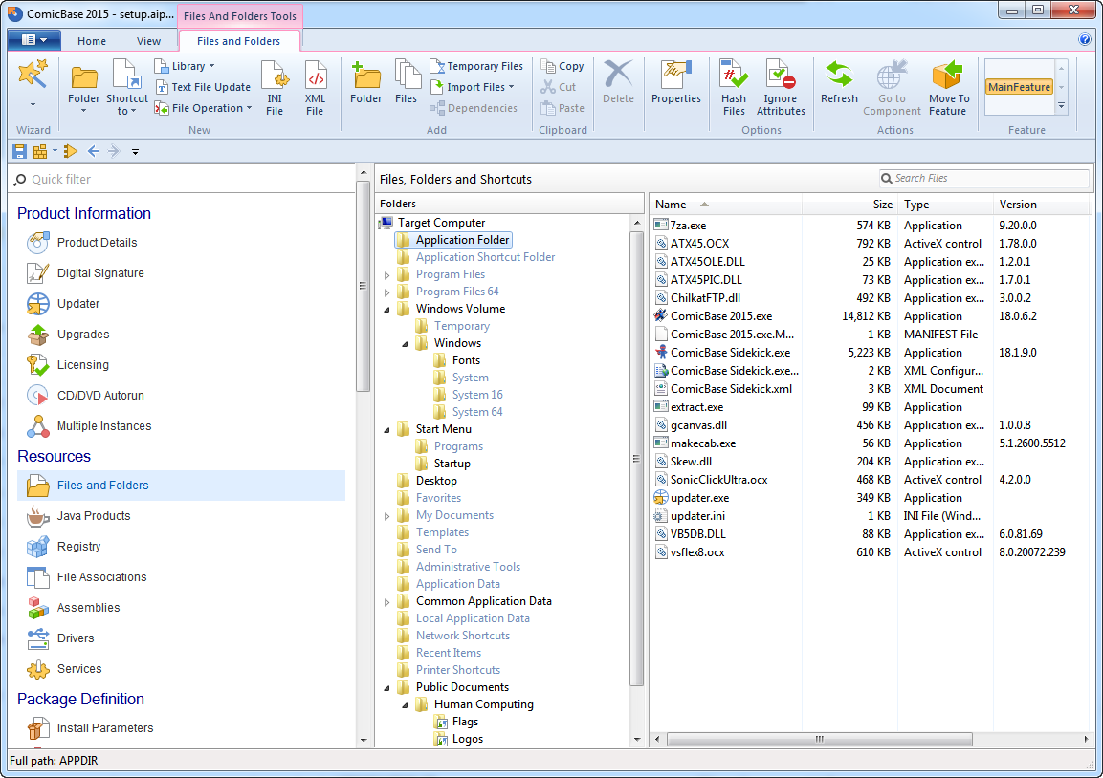The image size is (1103, 778).
Task: Customize the quick access toolbar dropdown
Action: point(135,152)
